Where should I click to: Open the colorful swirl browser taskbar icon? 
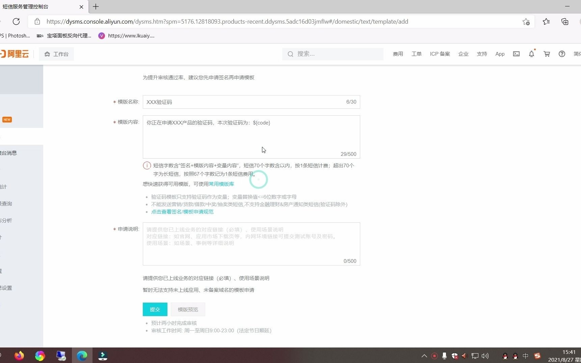(40, 356)
